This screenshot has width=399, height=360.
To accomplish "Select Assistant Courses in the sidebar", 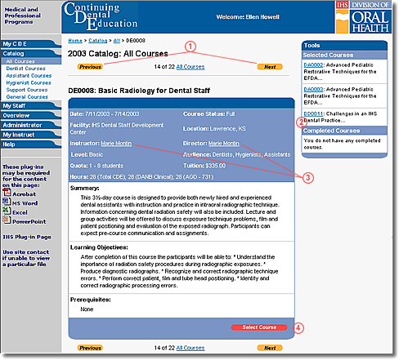I will click(x=29, y=76).
